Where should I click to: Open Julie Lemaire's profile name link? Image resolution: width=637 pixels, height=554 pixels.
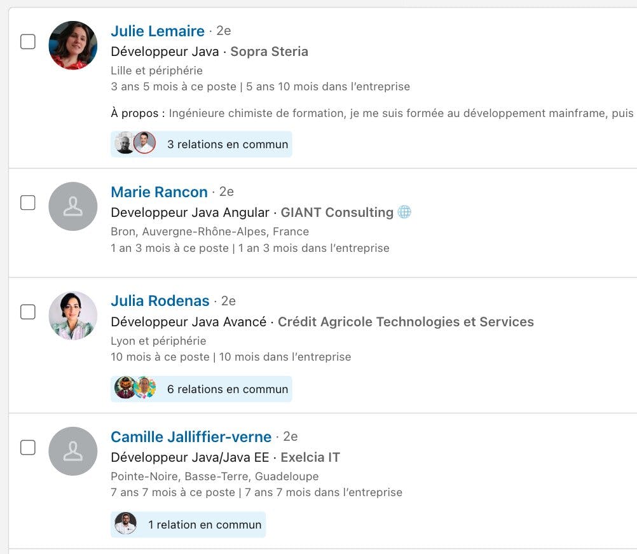click(158, 31)
